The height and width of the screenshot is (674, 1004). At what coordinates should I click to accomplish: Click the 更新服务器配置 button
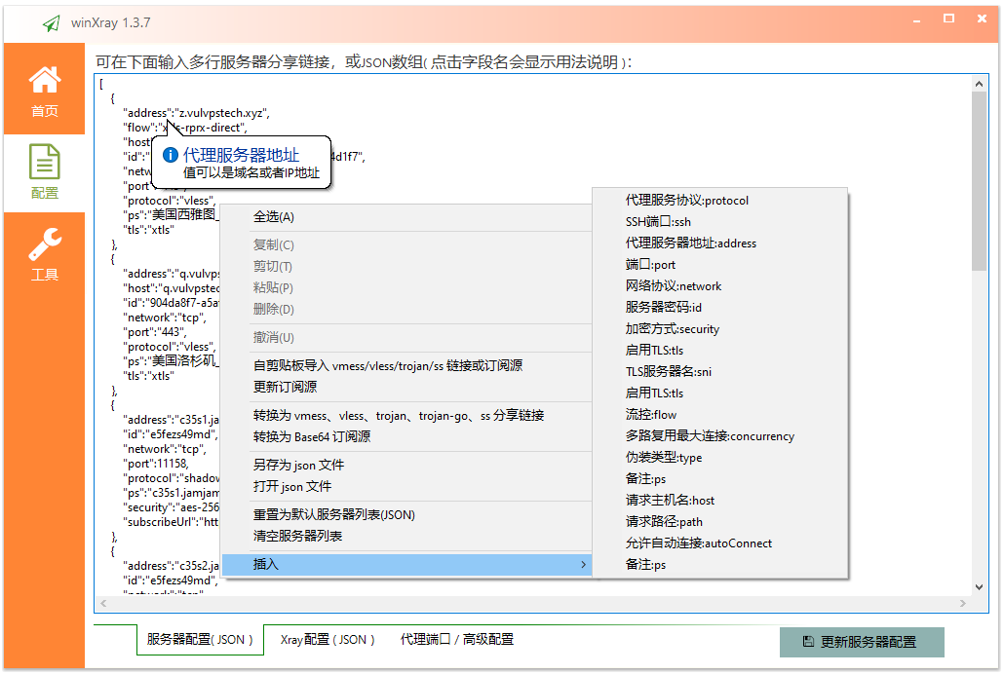tap(862, 641)
